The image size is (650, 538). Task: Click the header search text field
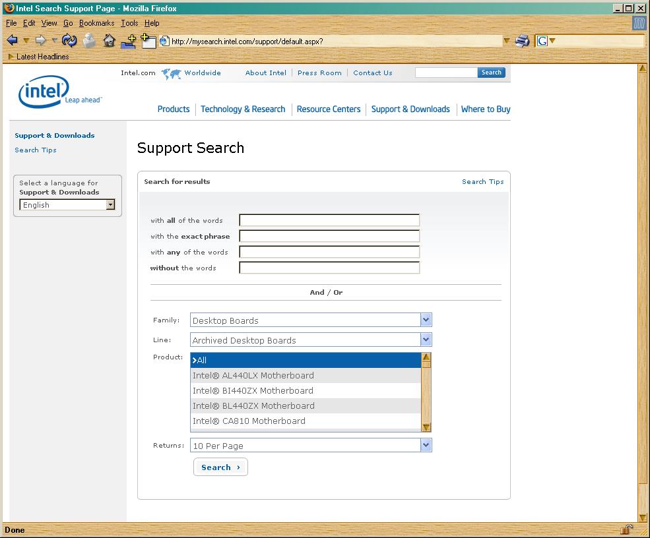click(x=447, y=73)
